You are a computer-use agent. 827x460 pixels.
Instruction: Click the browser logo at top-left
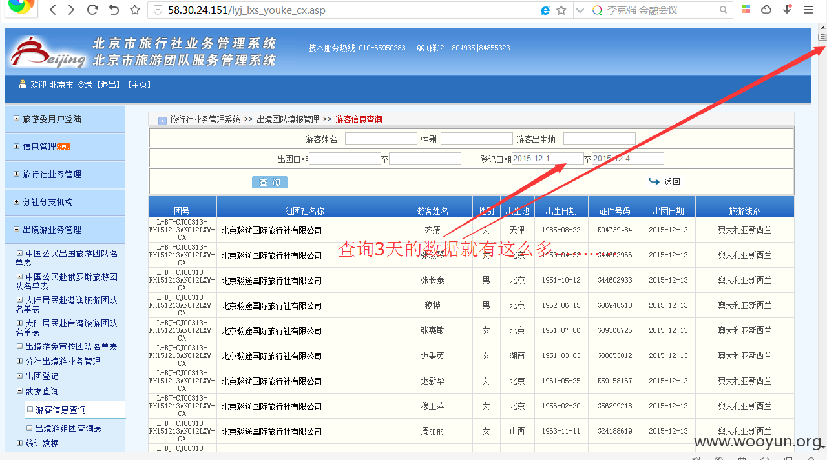tap(21, 8)
